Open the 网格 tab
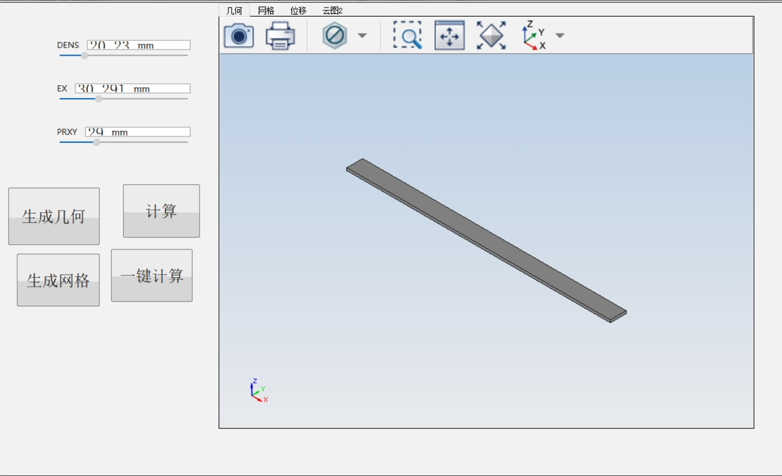Image resolution: width=782 pixels, height=476 pixels. pos(266,10)
